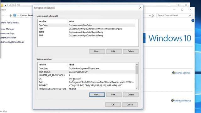Viewport: 201px width, 113px height.
Task: Open System protection link in Control Panel
Action: pyautogui.click(x=8, y=38)
